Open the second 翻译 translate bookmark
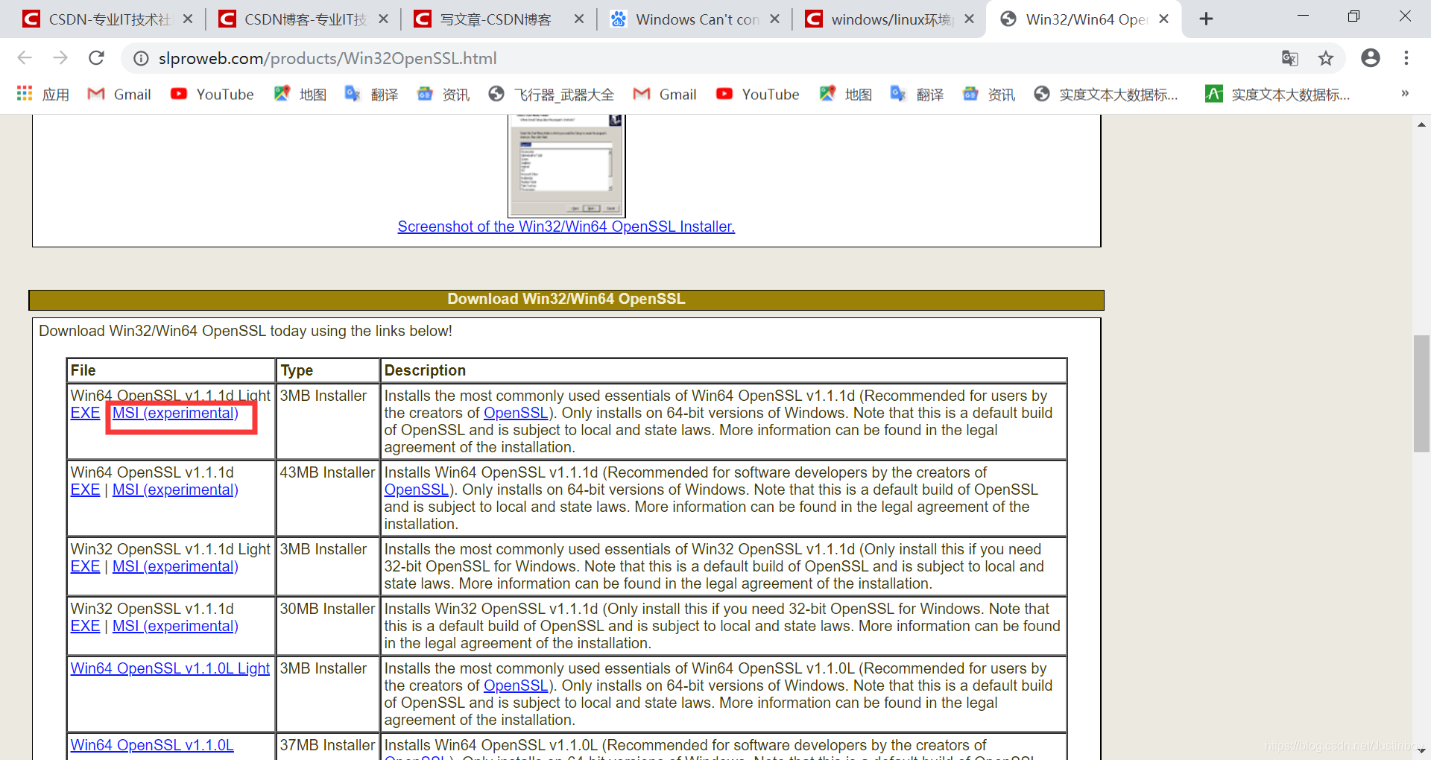The width and height of the screenshot is (1431, 760). [x=917, y=94]
